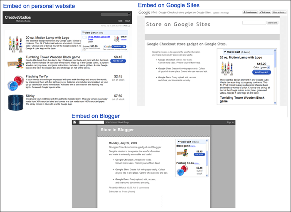Click the Store on Google Sites title
291x212 pixels.
[x=178, y=24]
